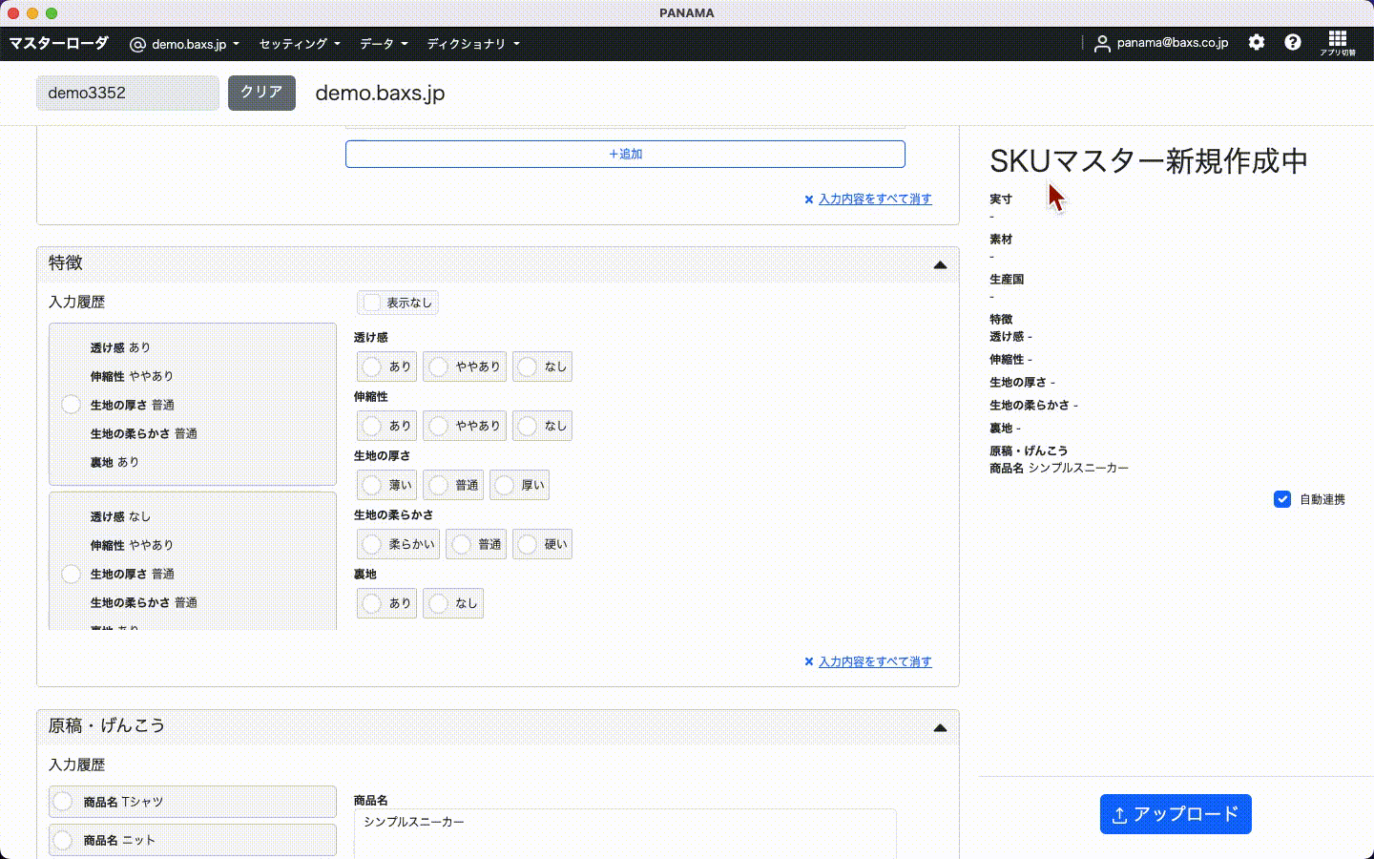Toggle the 自動連携 checkbox
Viewport: 1374px width, 859px height.
pyautogui.click(x=1282, y=499)
